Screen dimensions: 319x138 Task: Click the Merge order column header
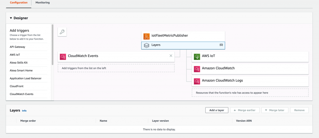click(28, 121)
